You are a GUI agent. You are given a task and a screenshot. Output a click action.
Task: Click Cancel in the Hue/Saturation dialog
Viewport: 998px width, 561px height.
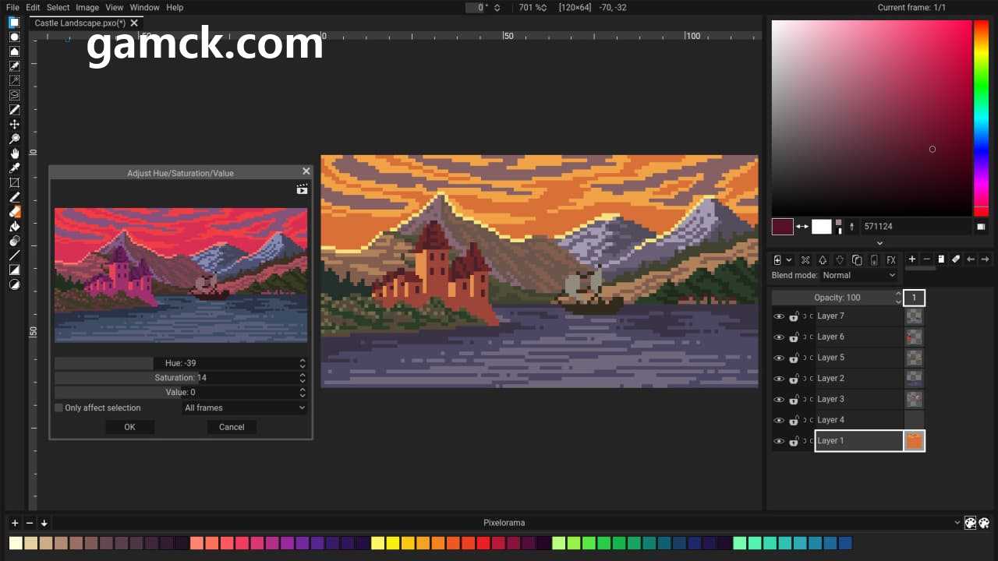click(232, 427)
